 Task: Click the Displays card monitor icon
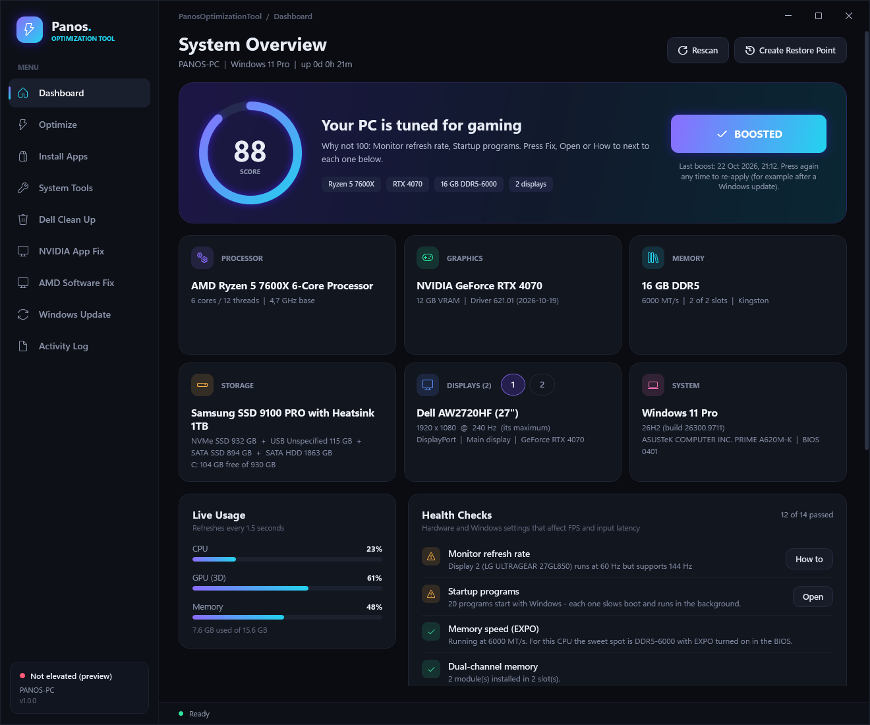(428, 385)
